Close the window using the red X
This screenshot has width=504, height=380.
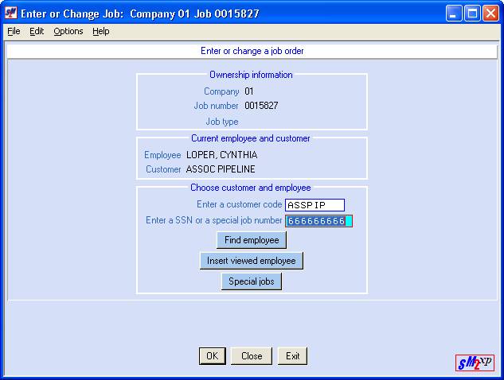pyautogui.click(x=490, y=14)
